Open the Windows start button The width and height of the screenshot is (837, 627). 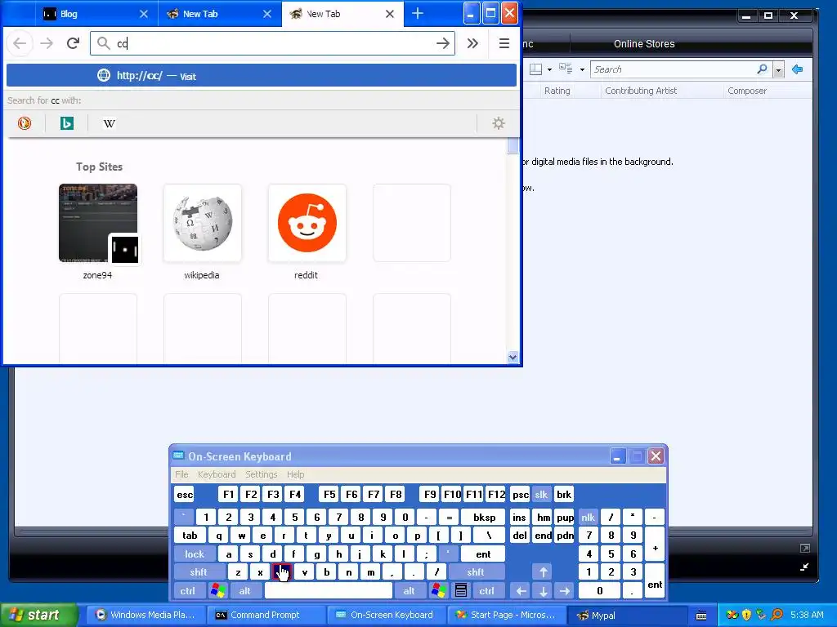click(38, 615)
